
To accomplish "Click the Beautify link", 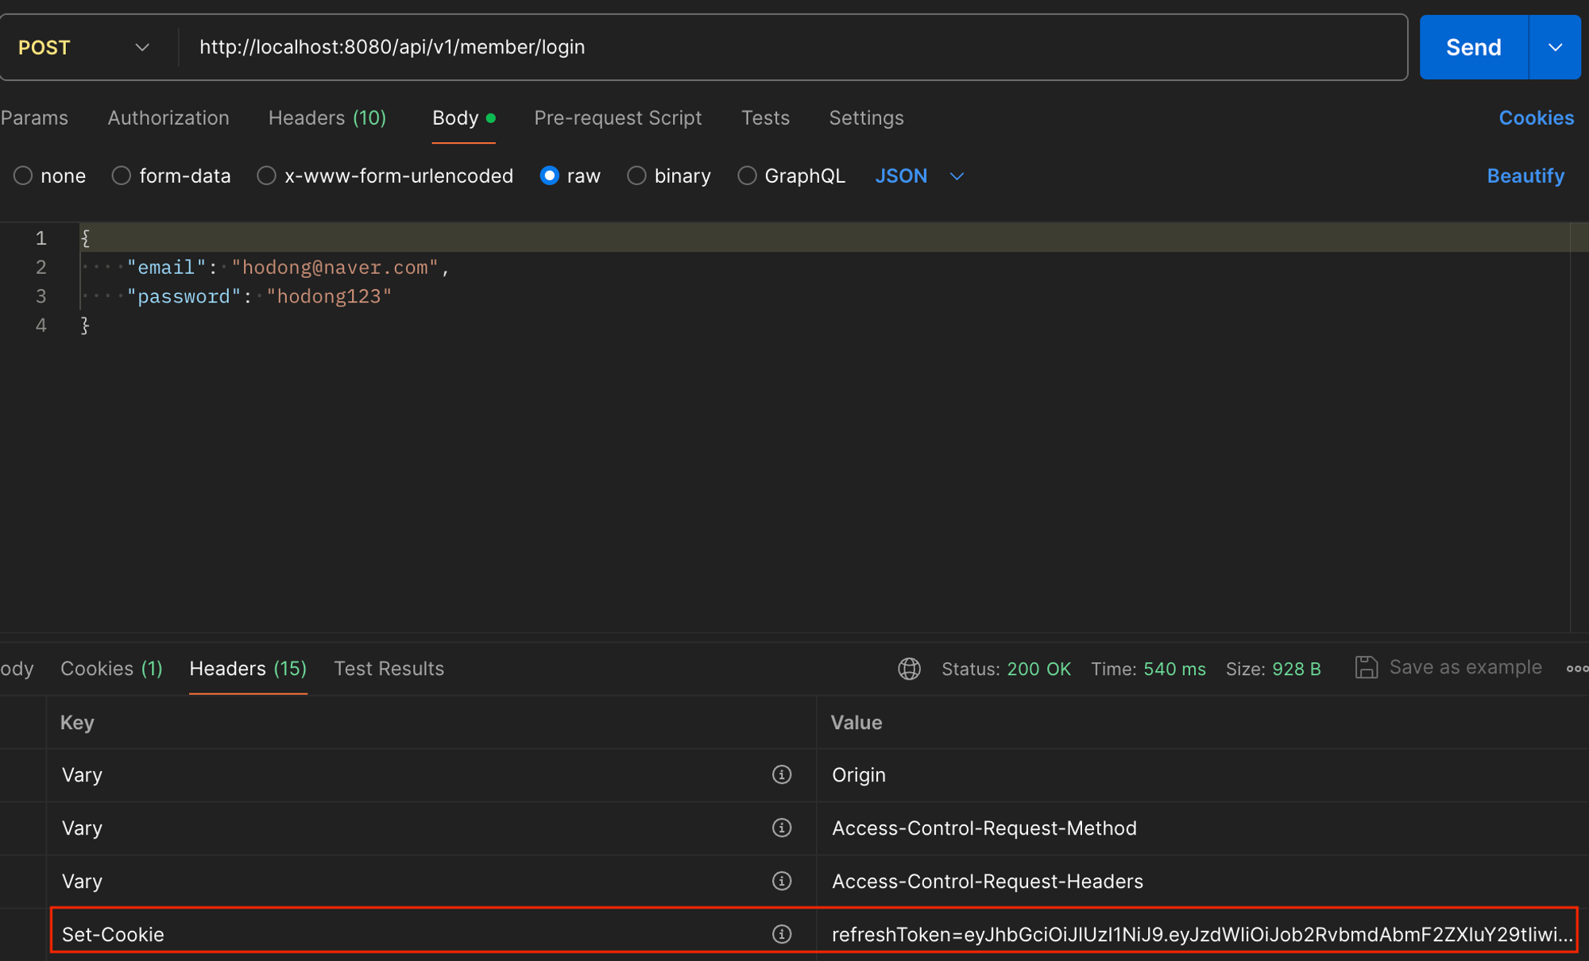I will 1525,176.
